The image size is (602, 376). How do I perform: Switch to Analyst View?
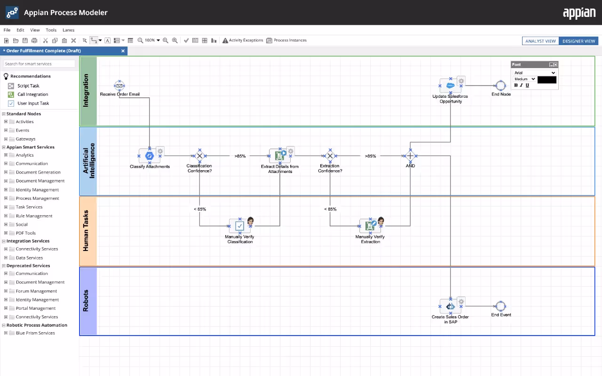click(x=540, y=41)
